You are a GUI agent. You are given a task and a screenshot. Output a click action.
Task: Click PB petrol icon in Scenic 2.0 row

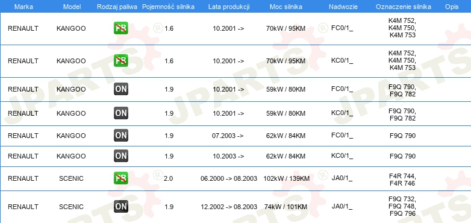point(121,178)
